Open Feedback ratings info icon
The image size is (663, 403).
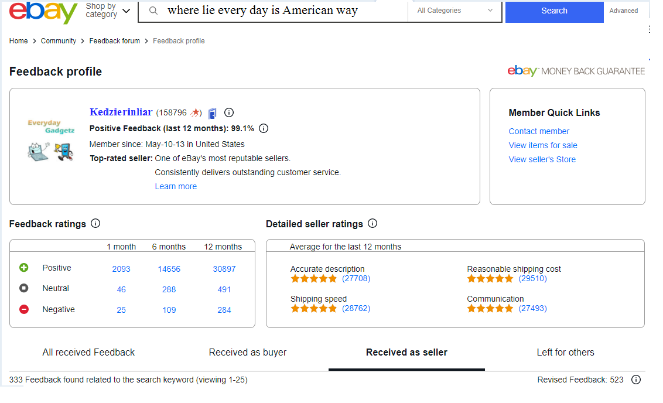click(95, 224)
